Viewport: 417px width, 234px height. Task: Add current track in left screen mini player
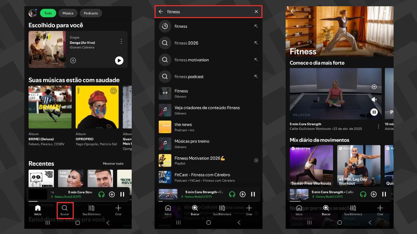point(112,195)
